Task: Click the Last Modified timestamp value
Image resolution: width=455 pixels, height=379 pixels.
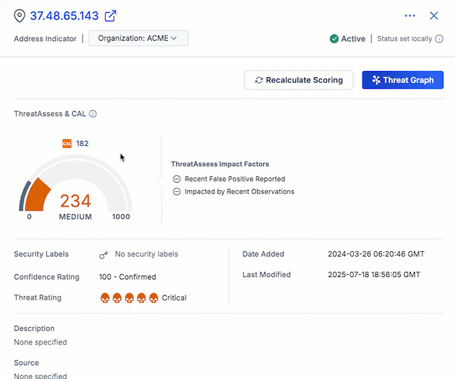Action: pyautogui.click(x=374, y=275)
